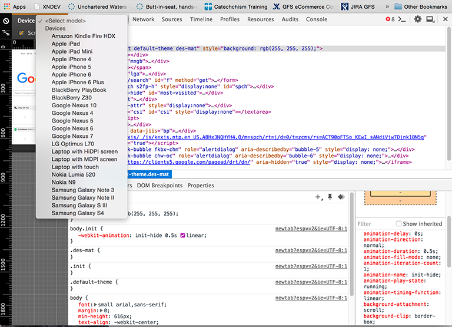Open .des-mat rule source link

pyautogui.click(x=311, y=250)
